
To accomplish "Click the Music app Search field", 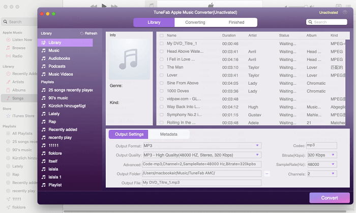I will pyautogui.click(x=19, y=22).
